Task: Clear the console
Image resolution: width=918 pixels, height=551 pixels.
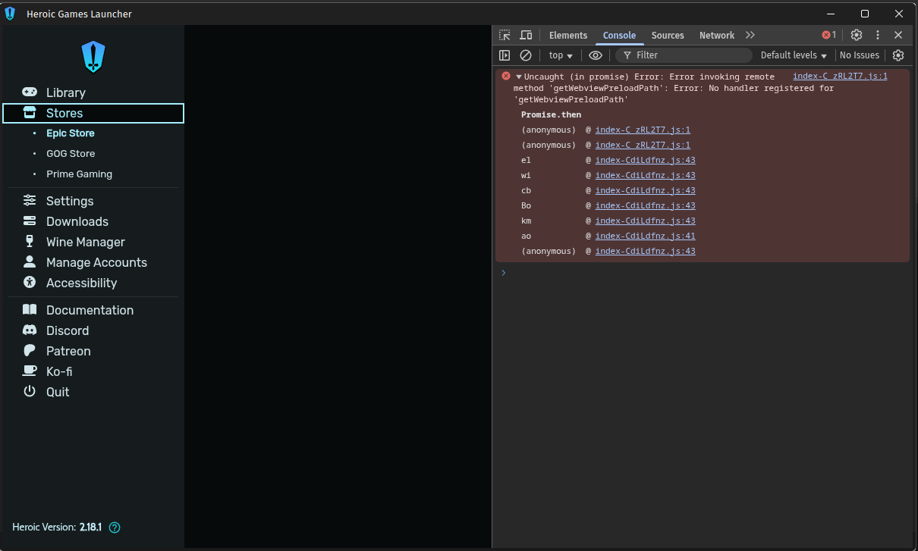Action: pos(526,55)
